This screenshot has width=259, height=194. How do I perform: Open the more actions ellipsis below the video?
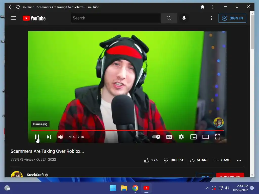click(x=239, y=160)
